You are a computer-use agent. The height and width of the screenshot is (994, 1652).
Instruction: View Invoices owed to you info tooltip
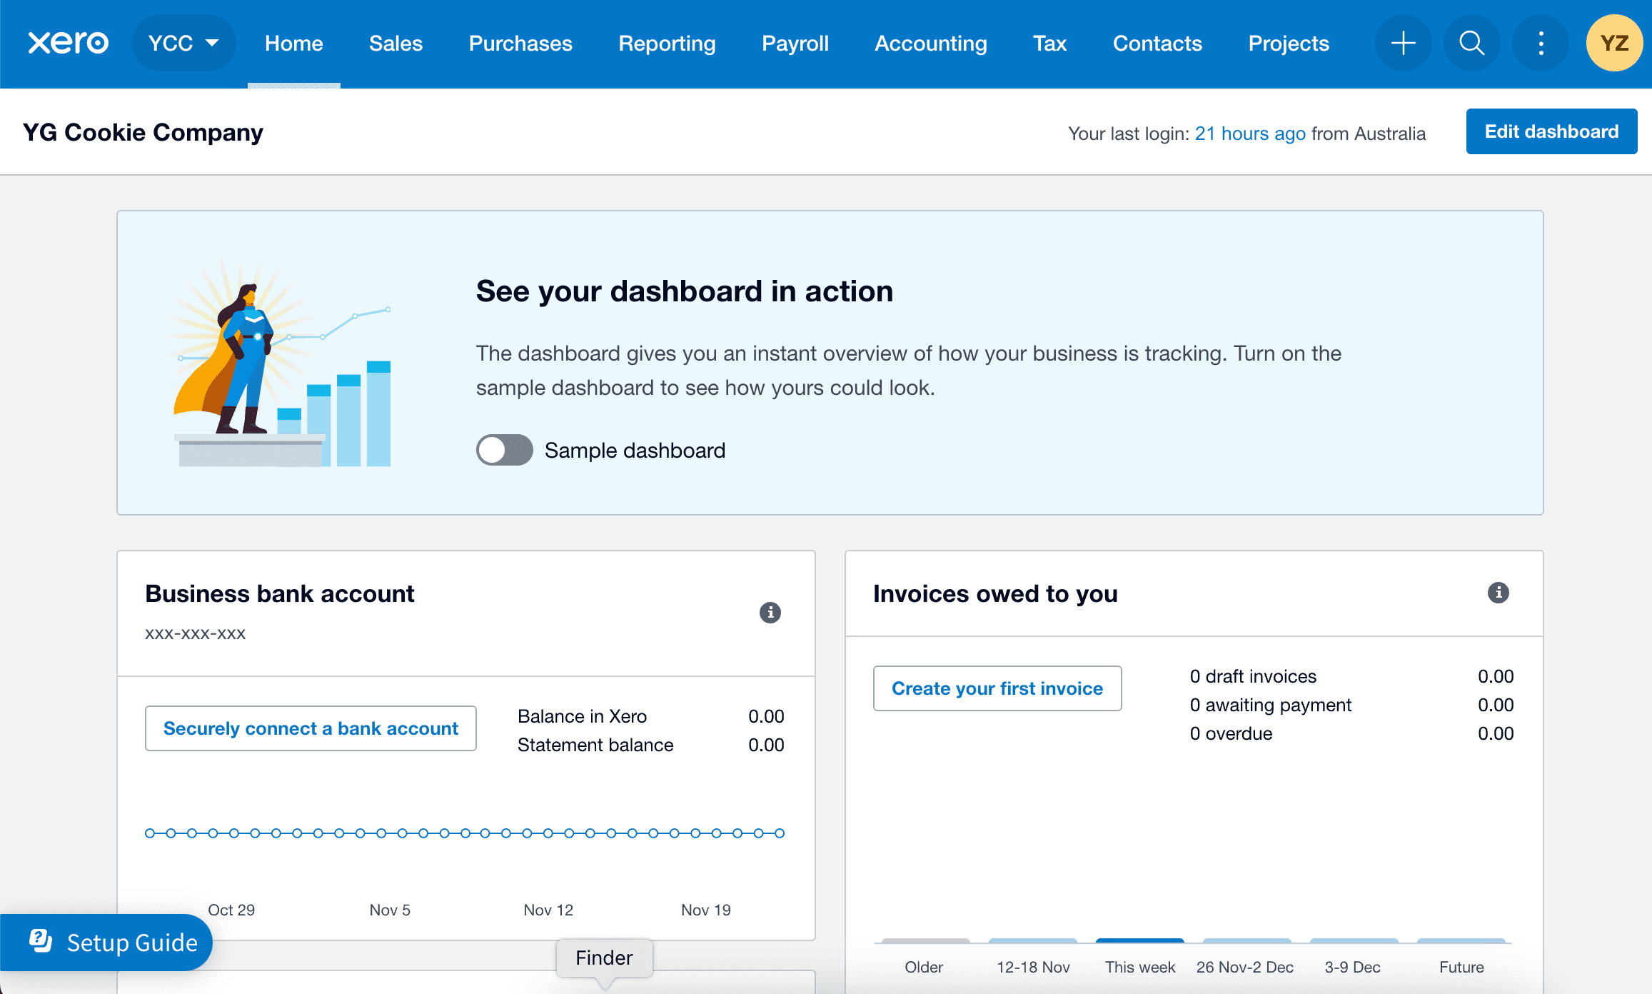point(1498,593)
